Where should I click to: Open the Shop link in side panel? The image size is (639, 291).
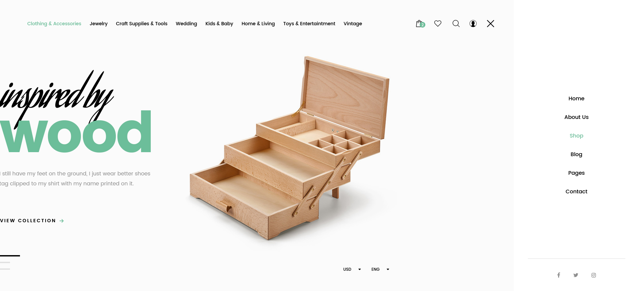click(576, 136)
